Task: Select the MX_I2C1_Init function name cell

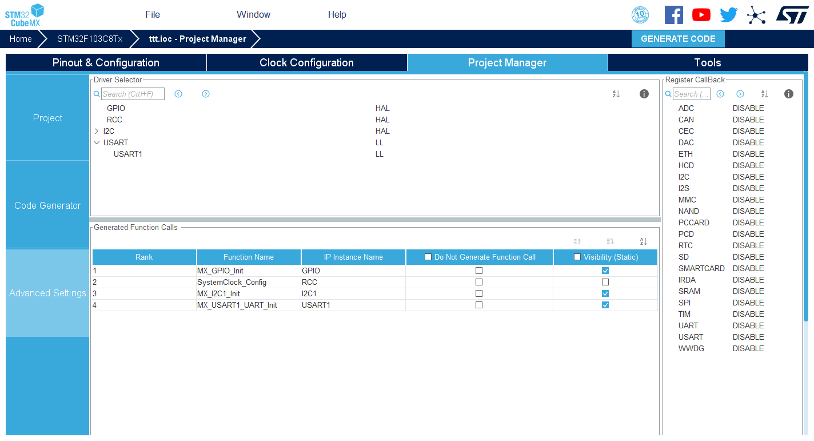Action: [x=249, y=293]
